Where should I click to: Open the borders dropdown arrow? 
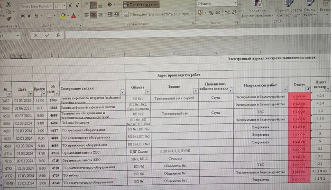55,16
